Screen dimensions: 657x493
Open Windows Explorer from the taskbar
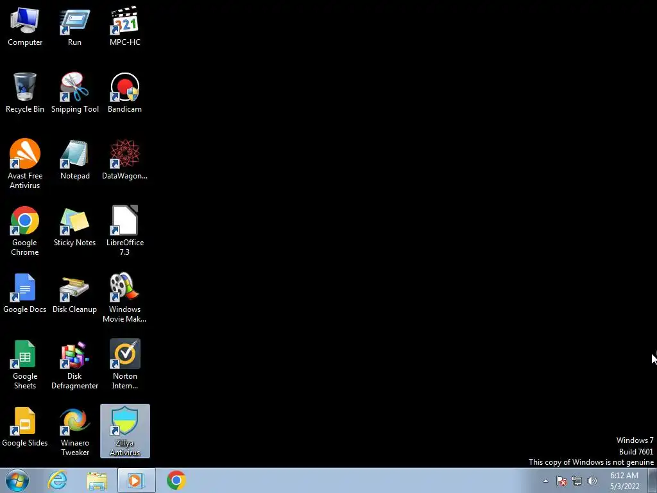click(x=97, y=480)
